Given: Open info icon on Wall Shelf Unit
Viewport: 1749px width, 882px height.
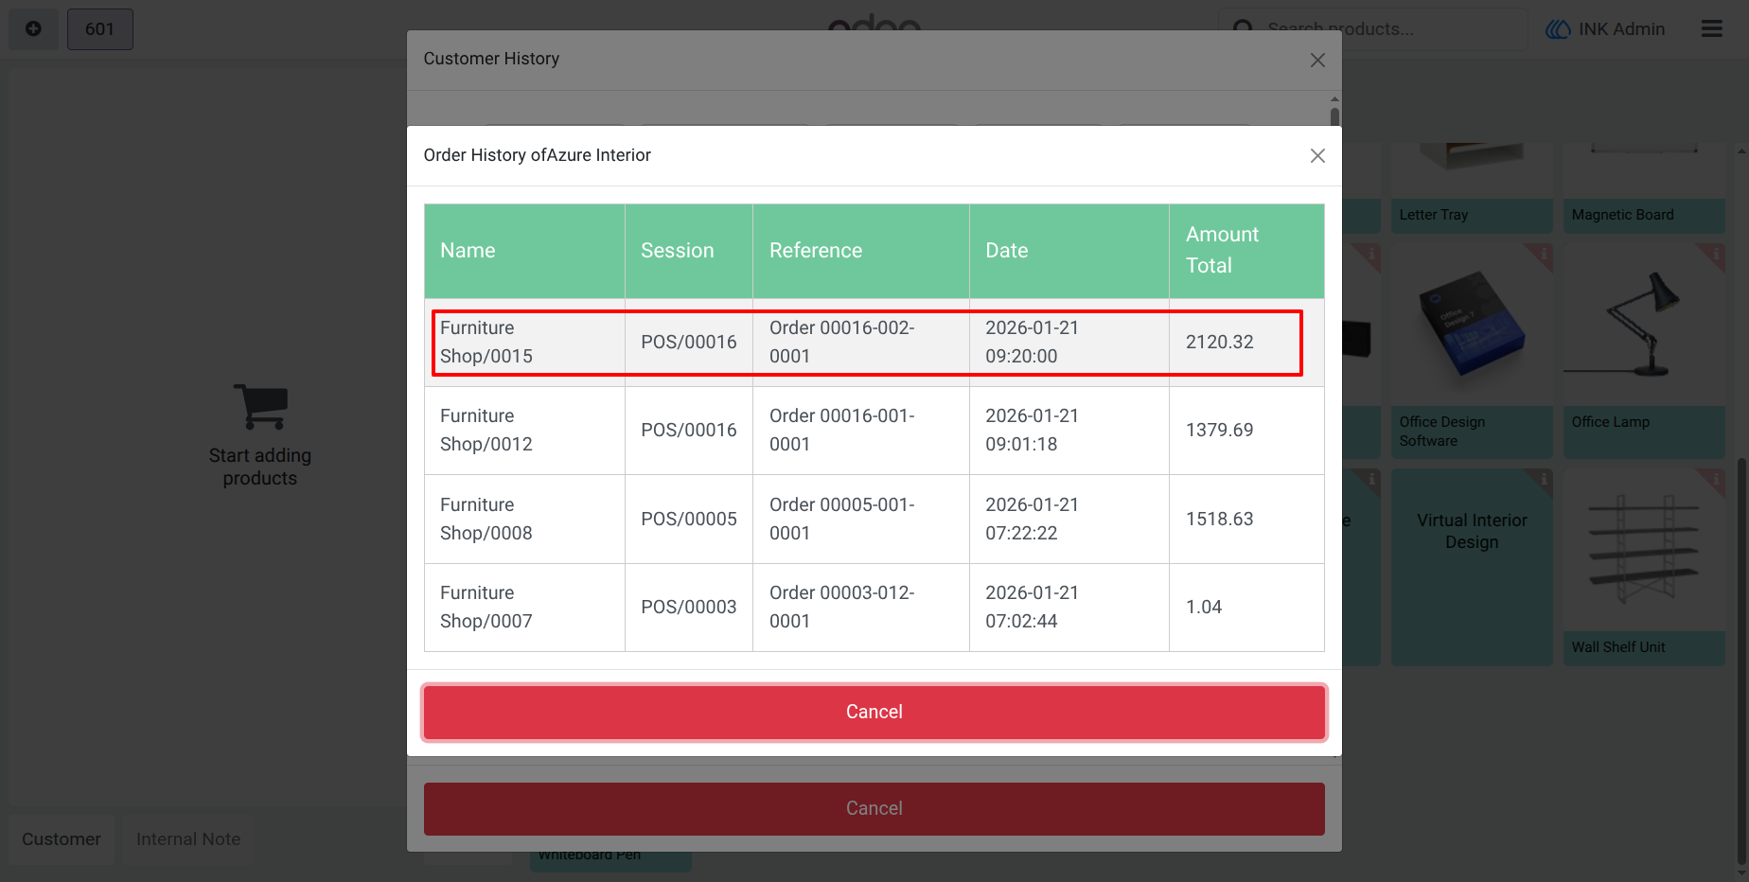Looking at the screenshot, I should 1714,480.
